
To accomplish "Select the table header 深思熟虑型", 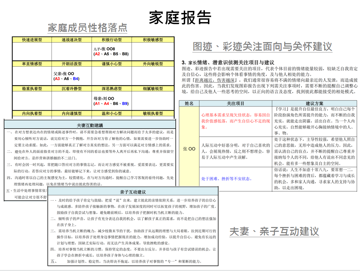I will click(x=111, y=89).
